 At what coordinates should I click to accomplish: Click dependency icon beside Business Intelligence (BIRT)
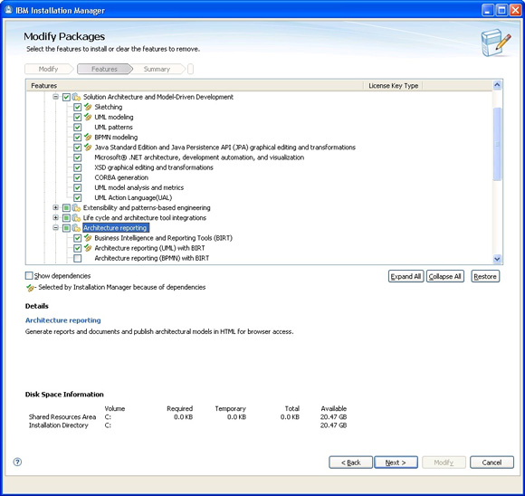[88, 238]
